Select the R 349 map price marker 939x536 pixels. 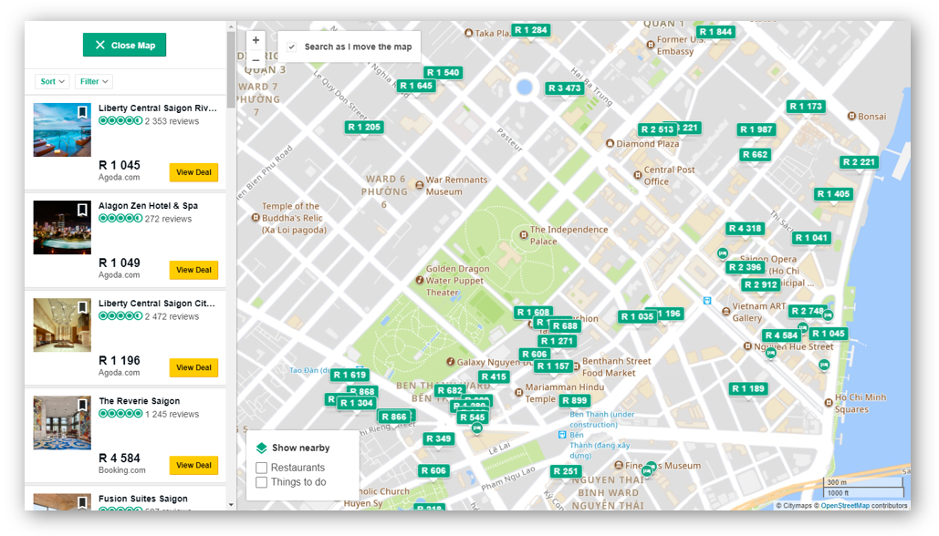pyautogui.click(x=438, y=438)
